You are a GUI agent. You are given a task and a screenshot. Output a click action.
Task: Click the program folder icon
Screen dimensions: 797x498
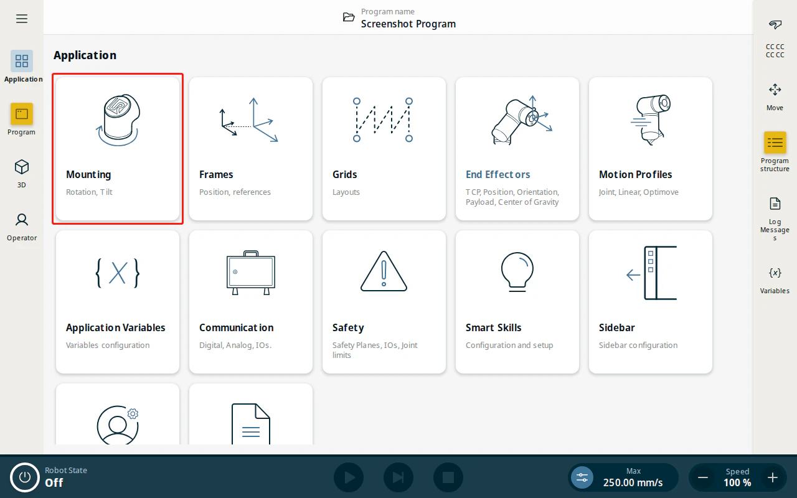(349, 17)
